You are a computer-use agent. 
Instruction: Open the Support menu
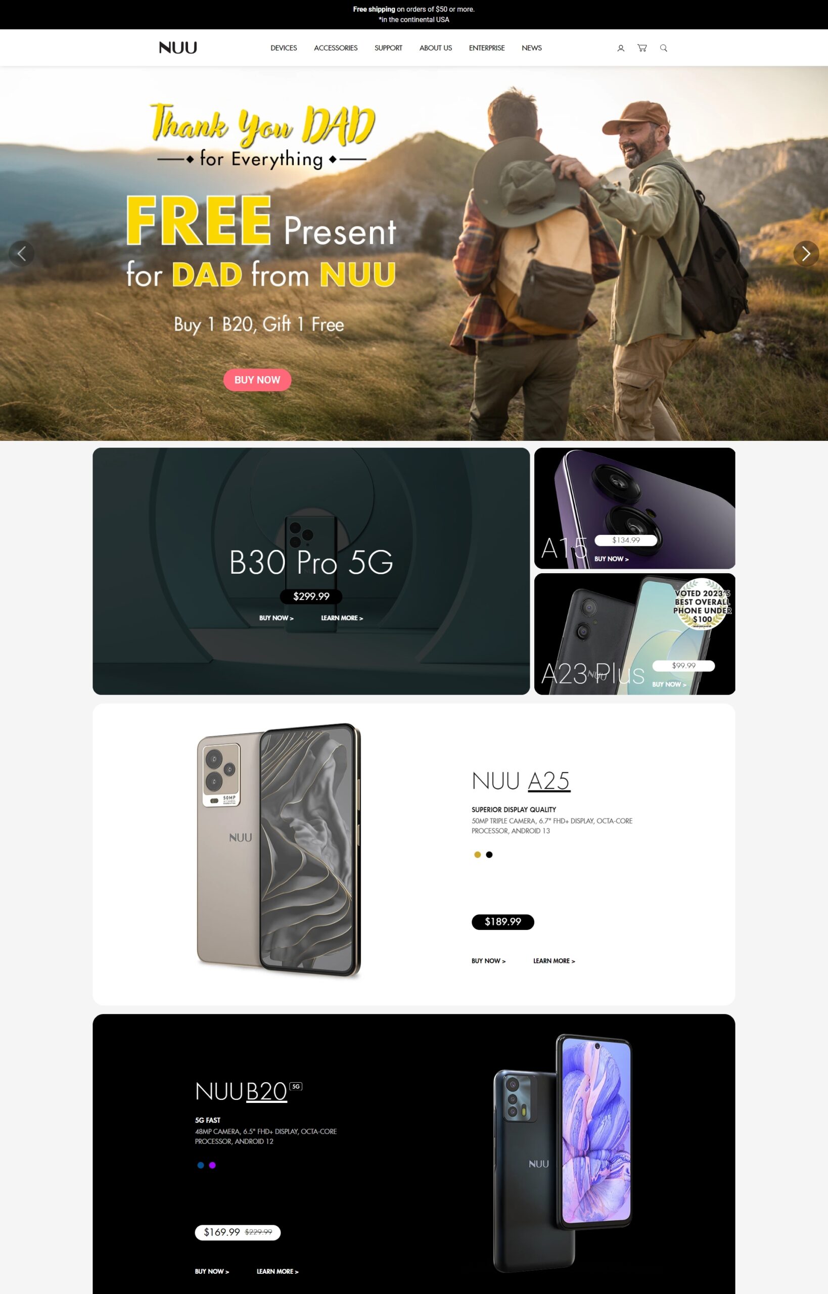tap(388, 48)
